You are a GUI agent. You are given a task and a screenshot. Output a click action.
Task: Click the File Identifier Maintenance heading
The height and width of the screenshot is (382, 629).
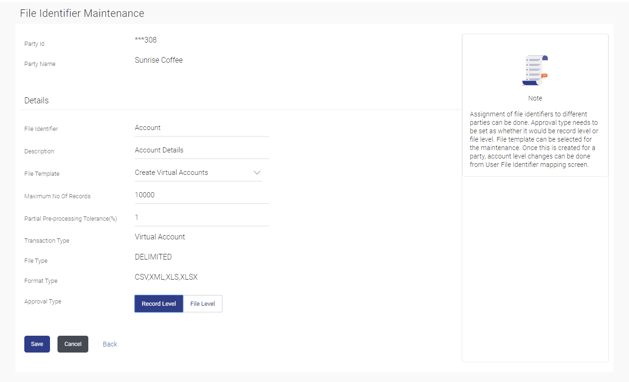pos(82,13)
